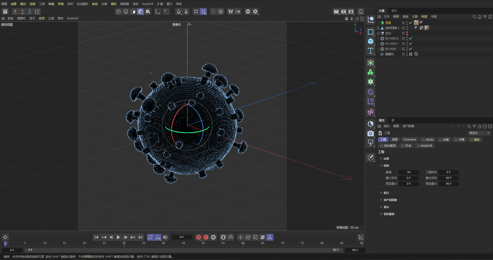This screenshot has height=260, width=493.
Task: Open the 自定义 dropdown in attributes
Action: (479, 133)
